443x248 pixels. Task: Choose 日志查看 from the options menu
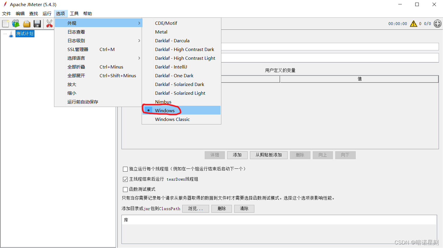coord(98,32)
